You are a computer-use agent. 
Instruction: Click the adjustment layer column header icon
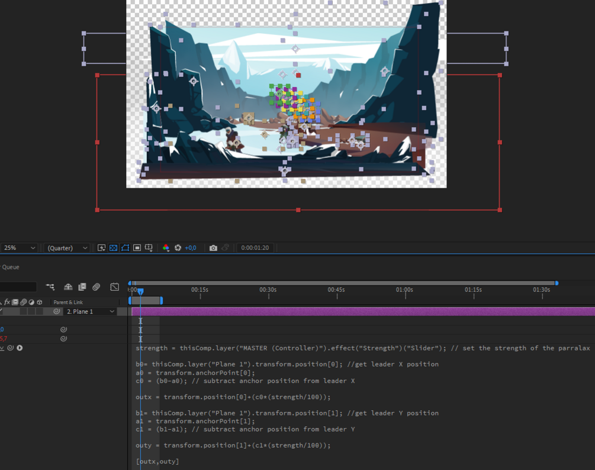[31, 302]
